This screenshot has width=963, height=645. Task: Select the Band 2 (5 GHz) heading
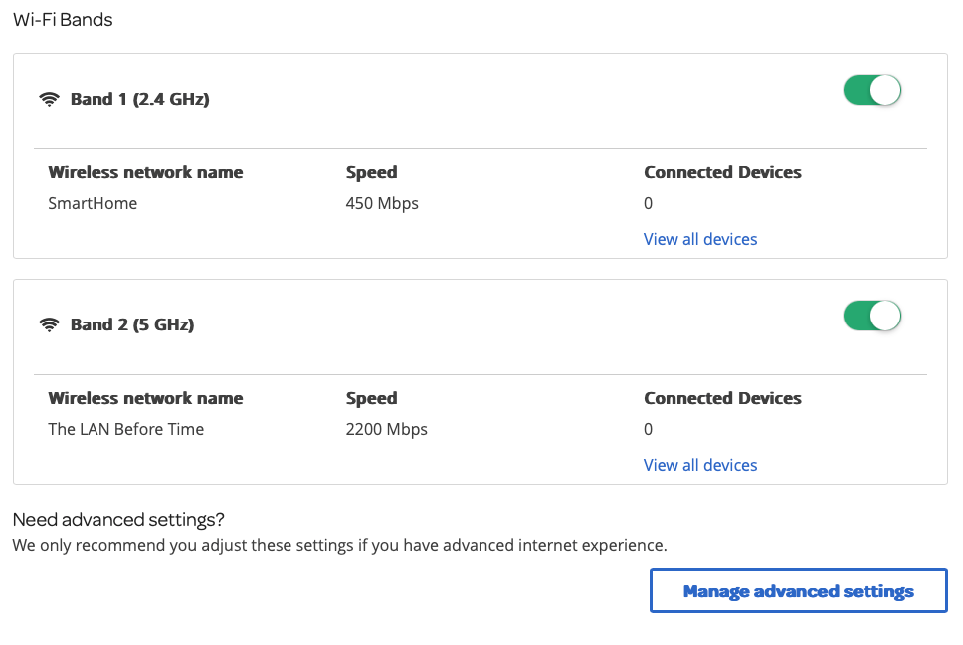(132, 325)
